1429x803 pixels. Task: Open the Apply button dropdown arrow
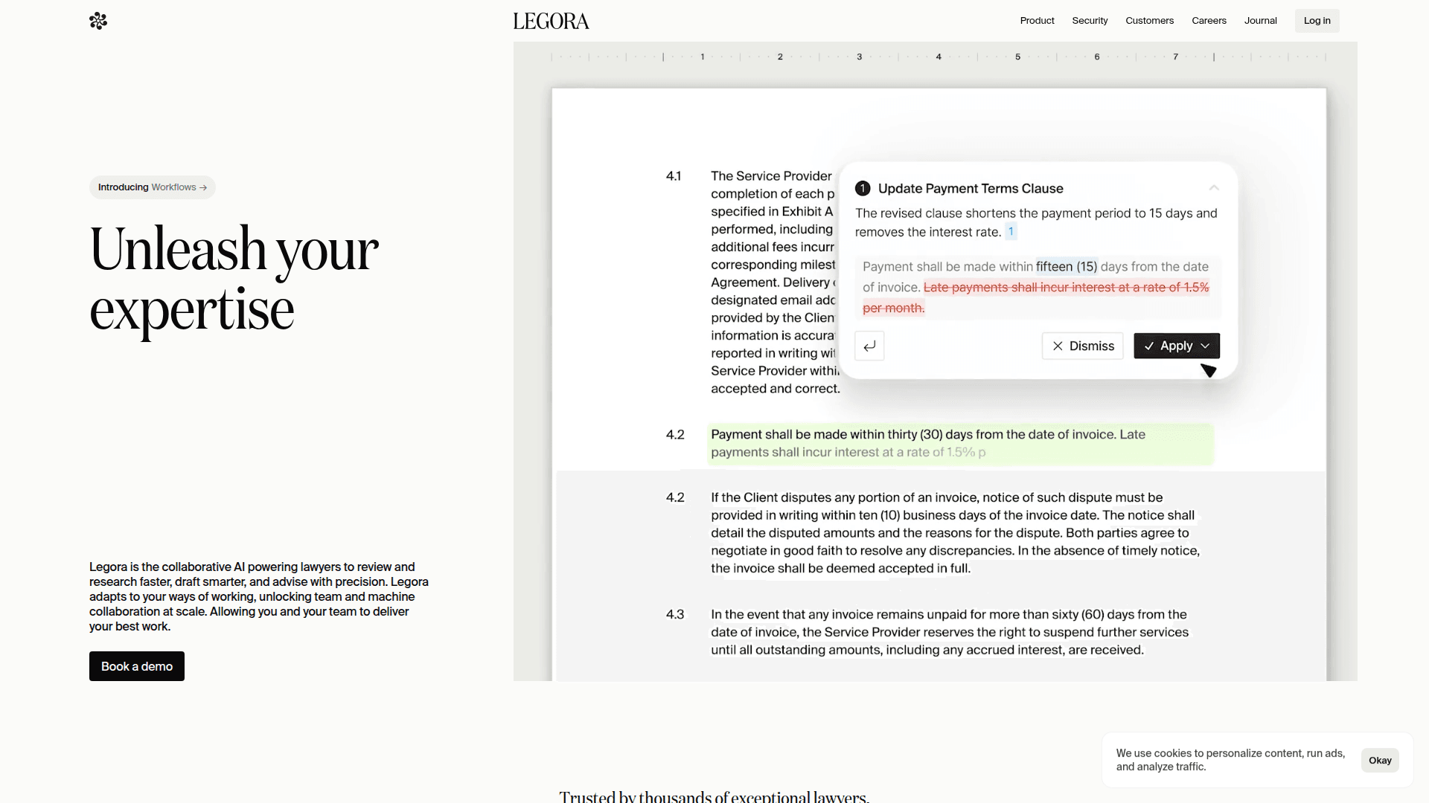(x=1205, y=346)
